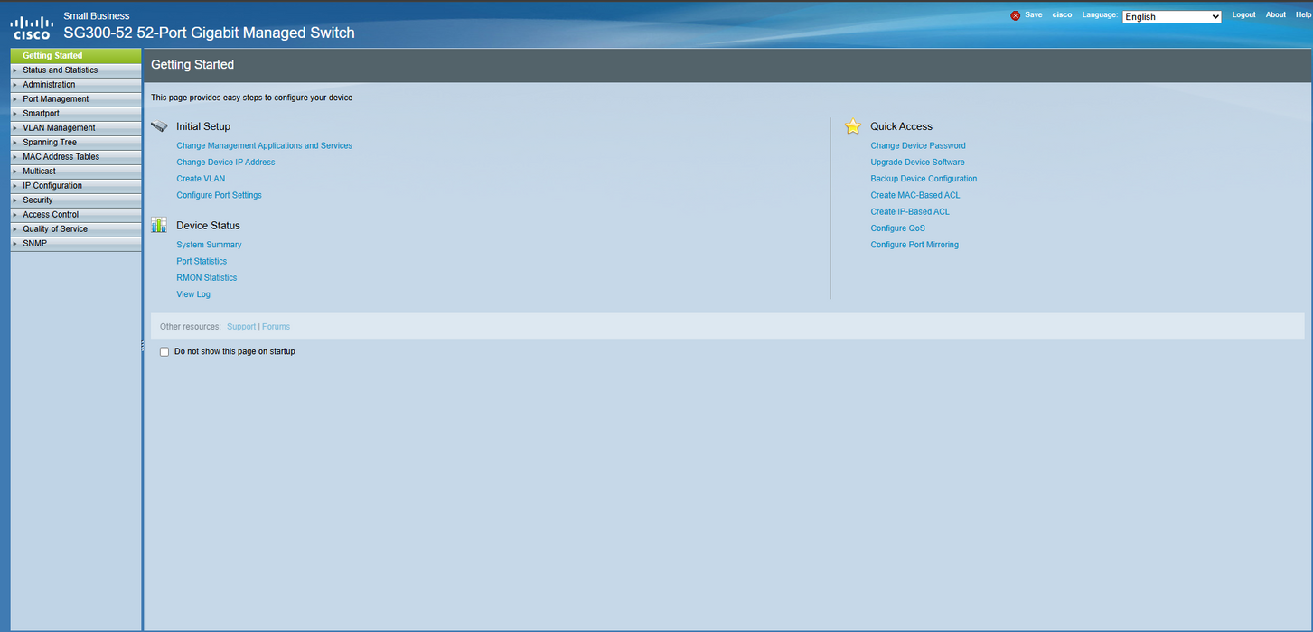This screenshot has width=1313, height=632.
Task: Click the sidebar collapse handle
Action: (142, 347)
